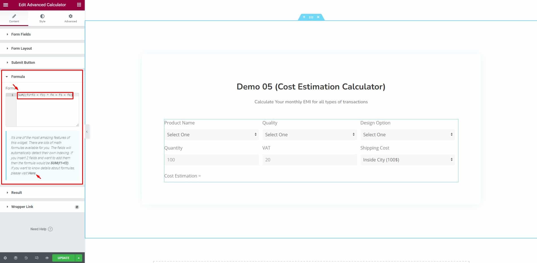The image size is (537, 263).
Task: Switch to the Advanced tab
Action: coord(71,18)
